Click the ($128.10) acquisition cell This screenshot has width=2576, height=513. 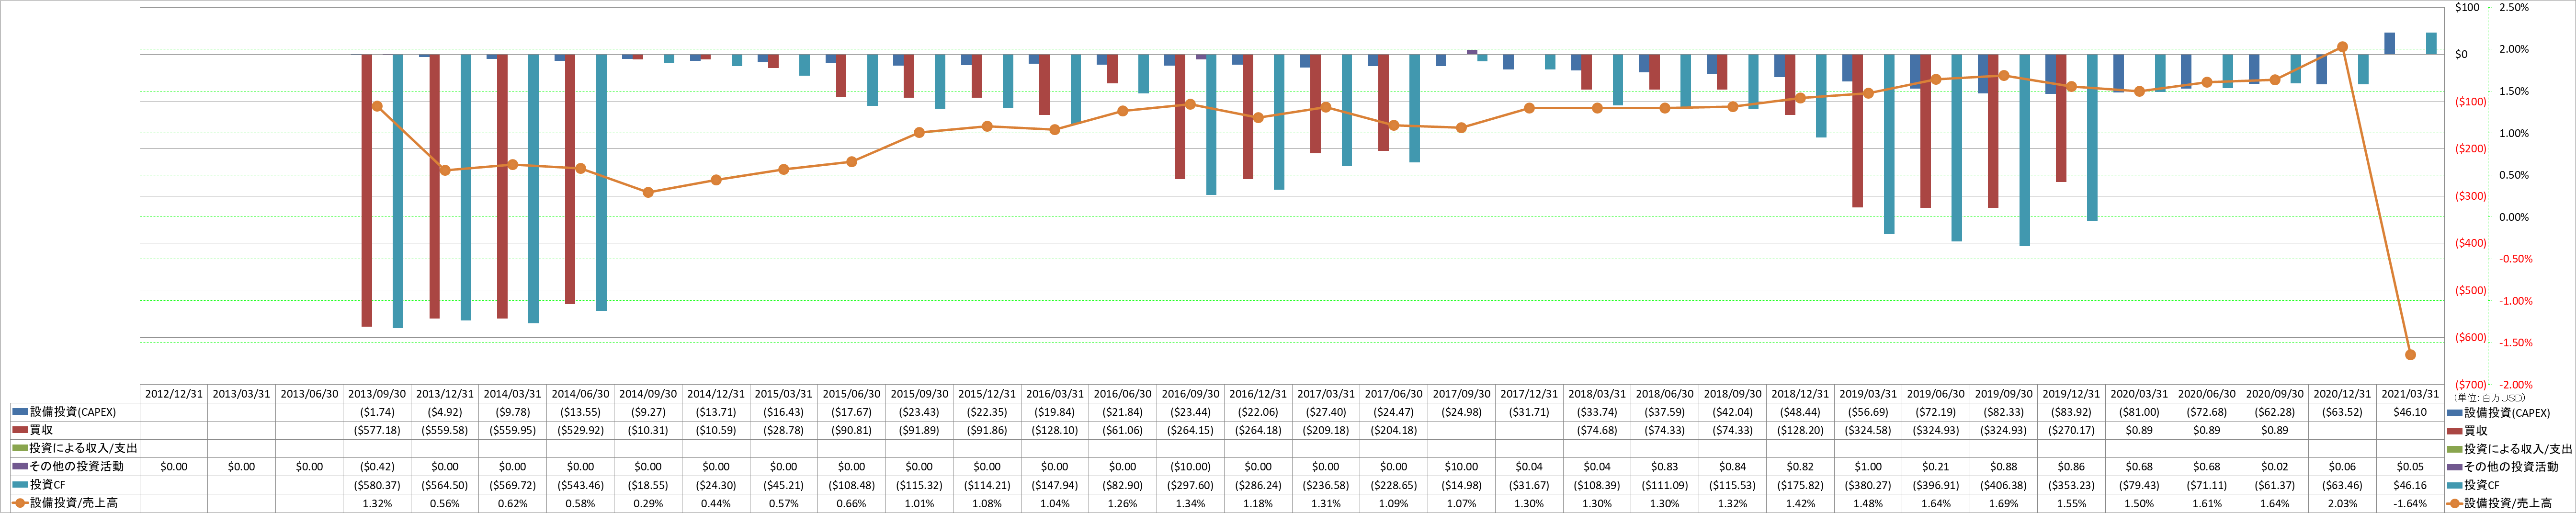1055,430
